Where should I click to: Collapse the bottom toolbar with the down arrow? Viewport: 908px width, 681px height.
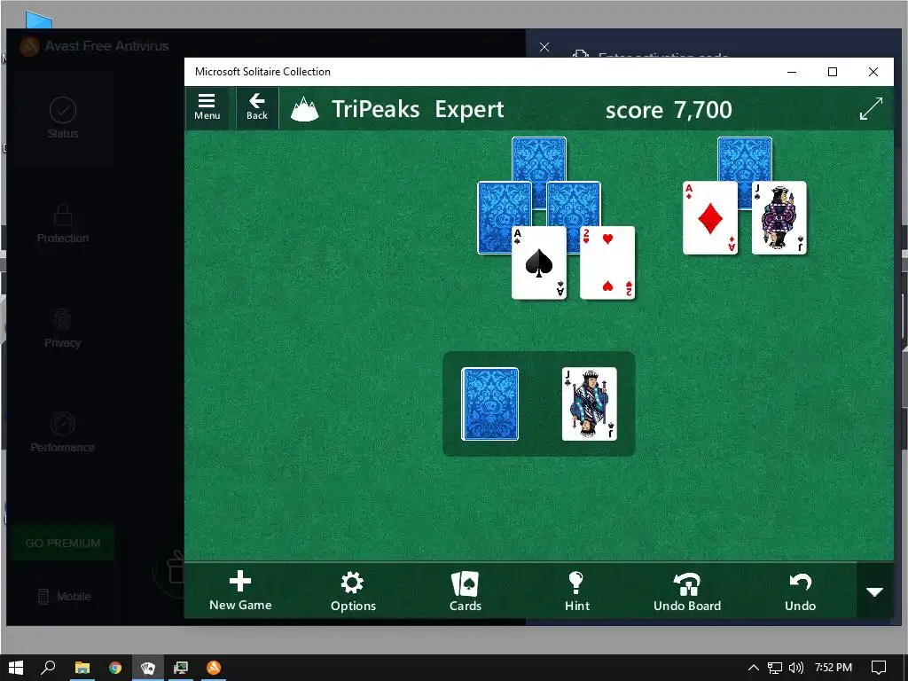click(874, 591)
